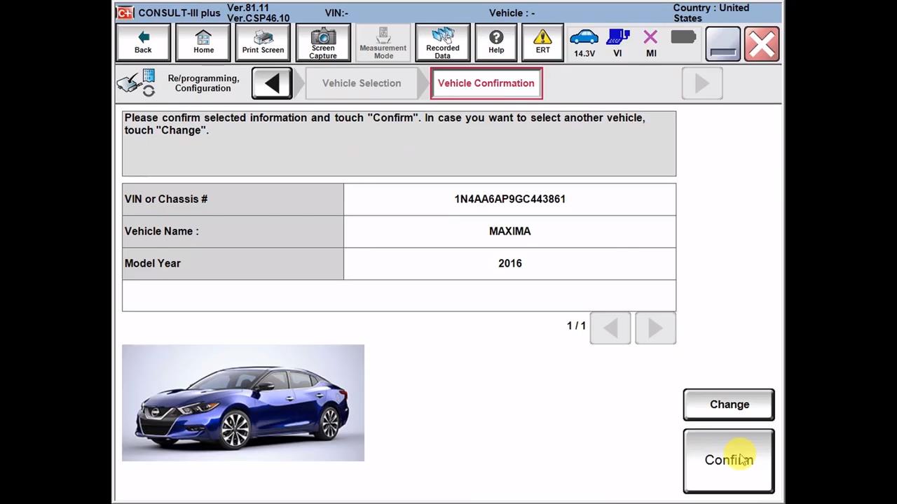Click the ERT warning icon
The image size is (897, 504).
542,43
